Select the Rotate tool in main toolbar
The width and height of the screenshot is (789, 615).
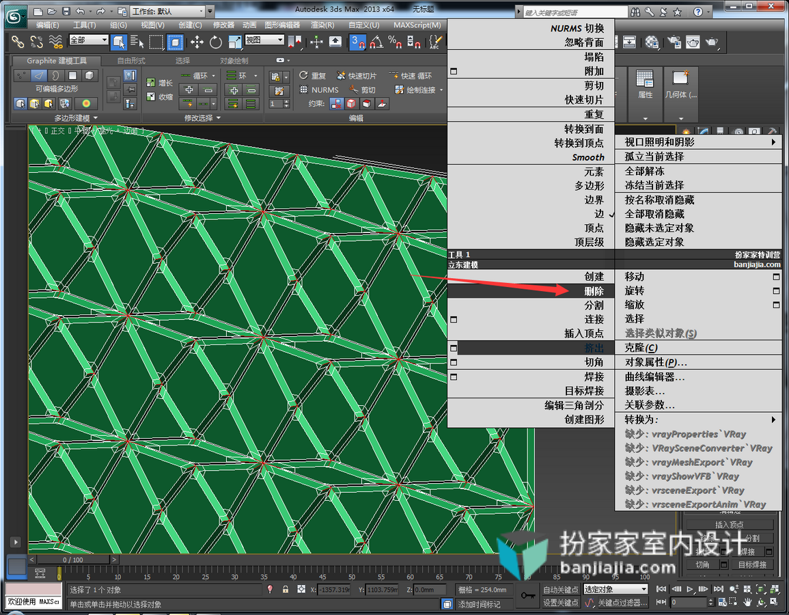[216, 42]
